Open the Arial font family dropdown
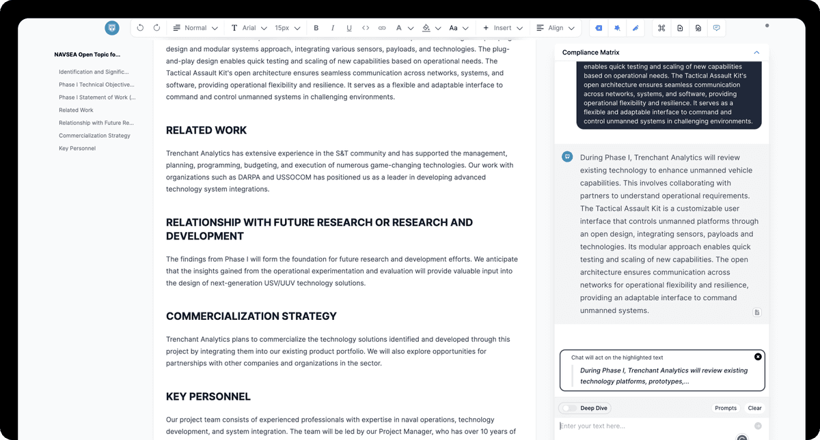This screenshot has height=440, width=820. point(248,28)
